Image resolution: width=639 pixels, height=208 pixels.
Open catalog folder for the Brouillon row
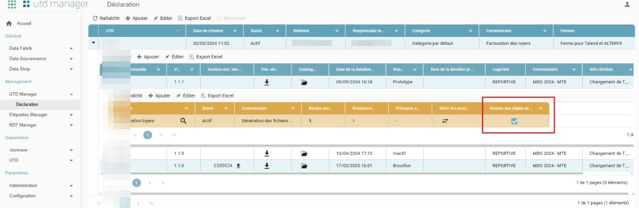coord(304,166)
